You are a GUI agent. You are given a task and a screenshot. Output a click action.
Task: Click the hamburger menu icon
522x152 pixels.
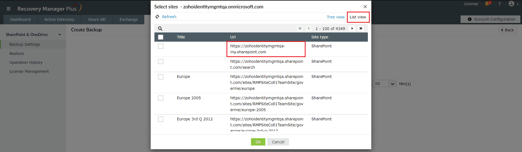tap(8, 9)
